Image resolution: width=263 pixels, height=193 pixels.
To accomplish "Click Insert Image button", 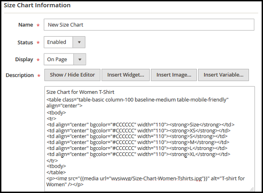I will point(174,75).
